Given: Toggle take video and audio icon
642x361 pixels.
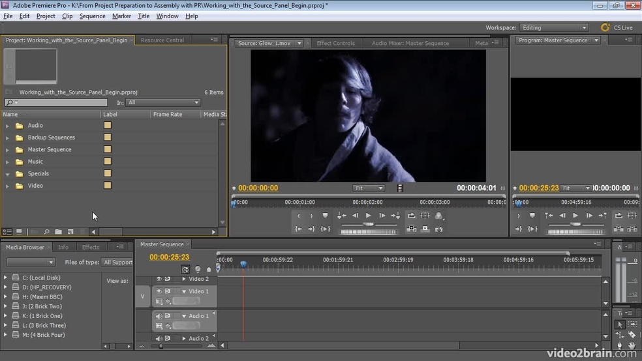Looking at the screenshot, I should click(x=400, y=188).
